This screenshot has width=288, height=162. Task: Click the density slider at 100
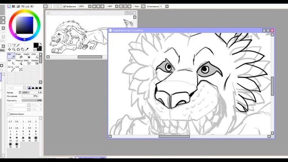32,100
